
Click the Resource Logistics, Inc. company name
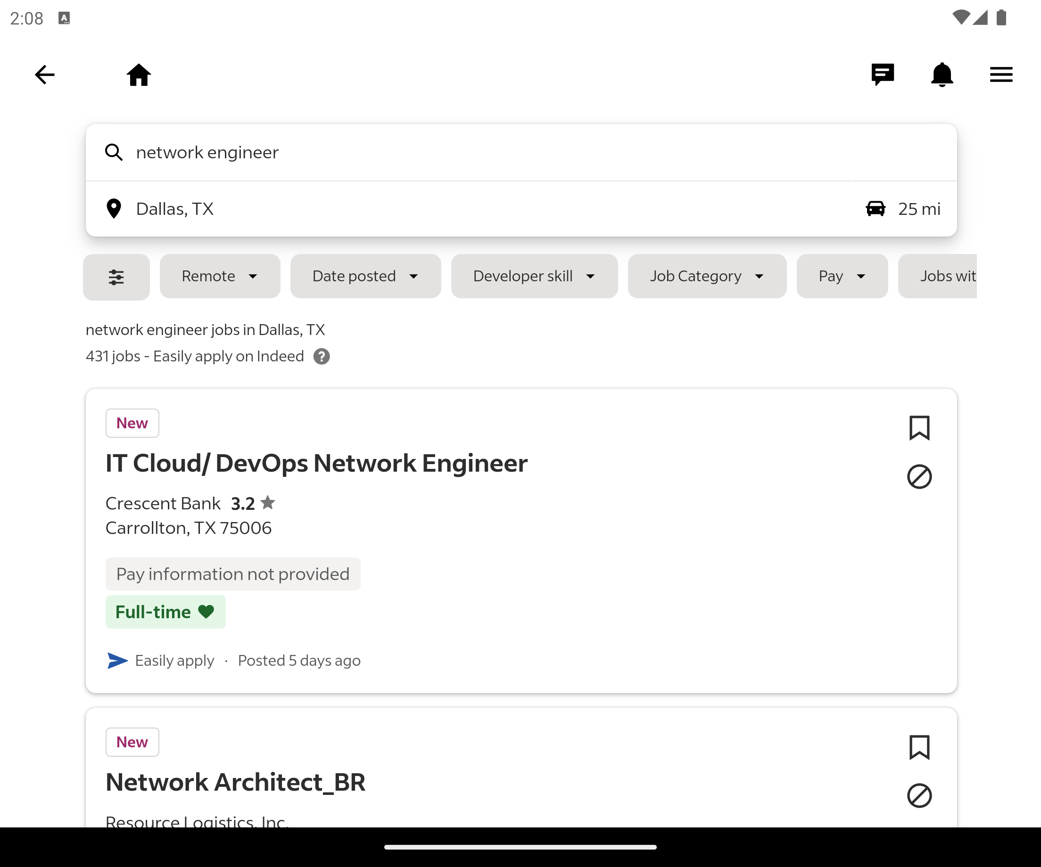point(197,821)
